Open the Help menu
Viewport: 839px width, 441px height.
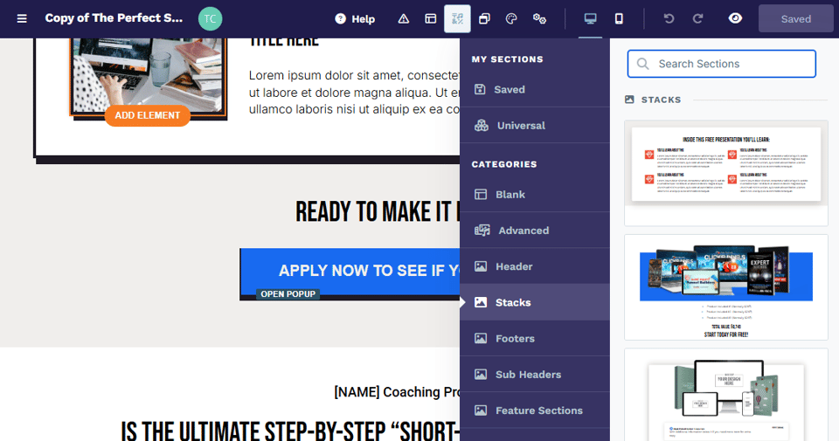(x=355, y=18)
